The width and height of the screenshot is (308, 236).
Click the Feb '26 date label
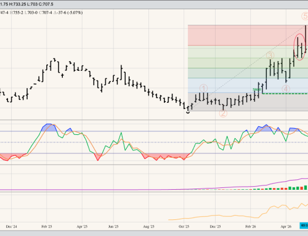pos(251,227)
